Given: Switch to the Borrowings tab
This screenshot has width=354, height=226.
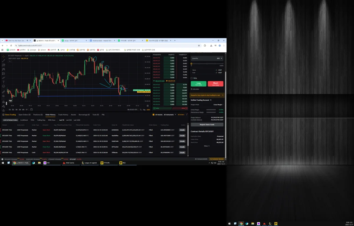Looking at the screenshot, I should point(84,114).
